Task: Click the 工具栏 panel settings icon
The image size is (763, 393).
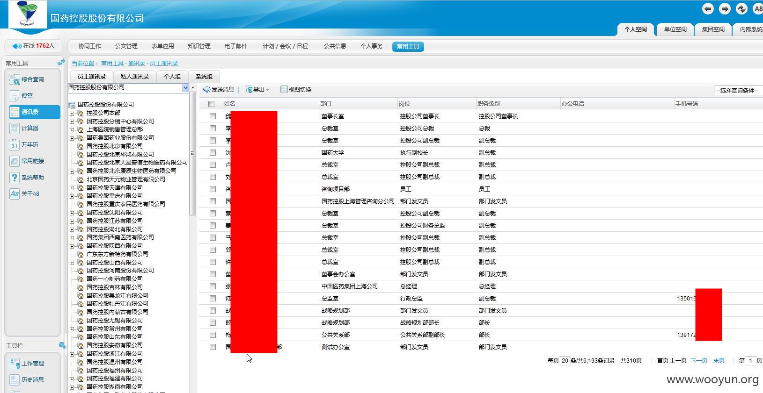Action: [62, 345]
